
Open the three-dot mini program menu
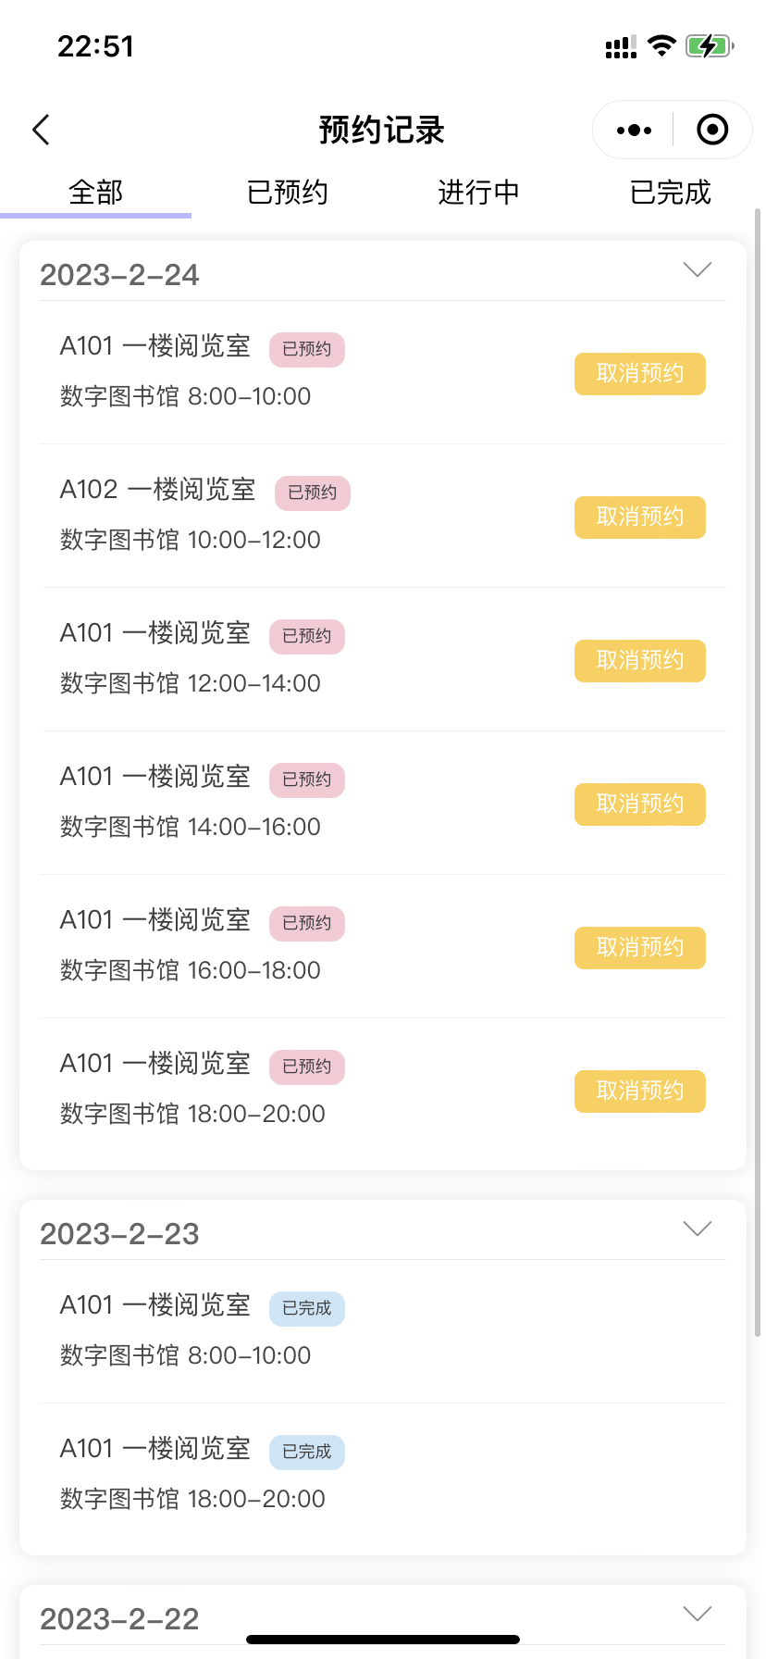point(634,131)
